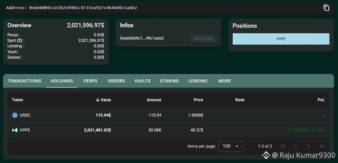Click the shortened address 0xdeb0b9c1...49c1ade2
The width and height of the screenshot is (338, 163).
click(142, 38)
